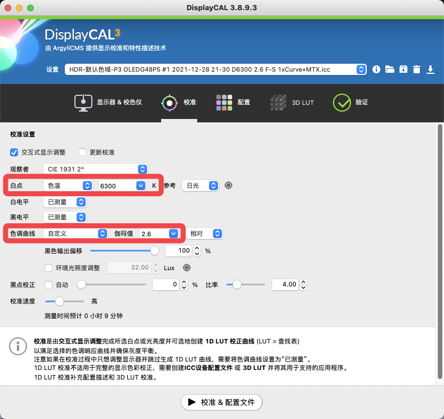Open the 相对 gamma type dropdown

point(205,233)
